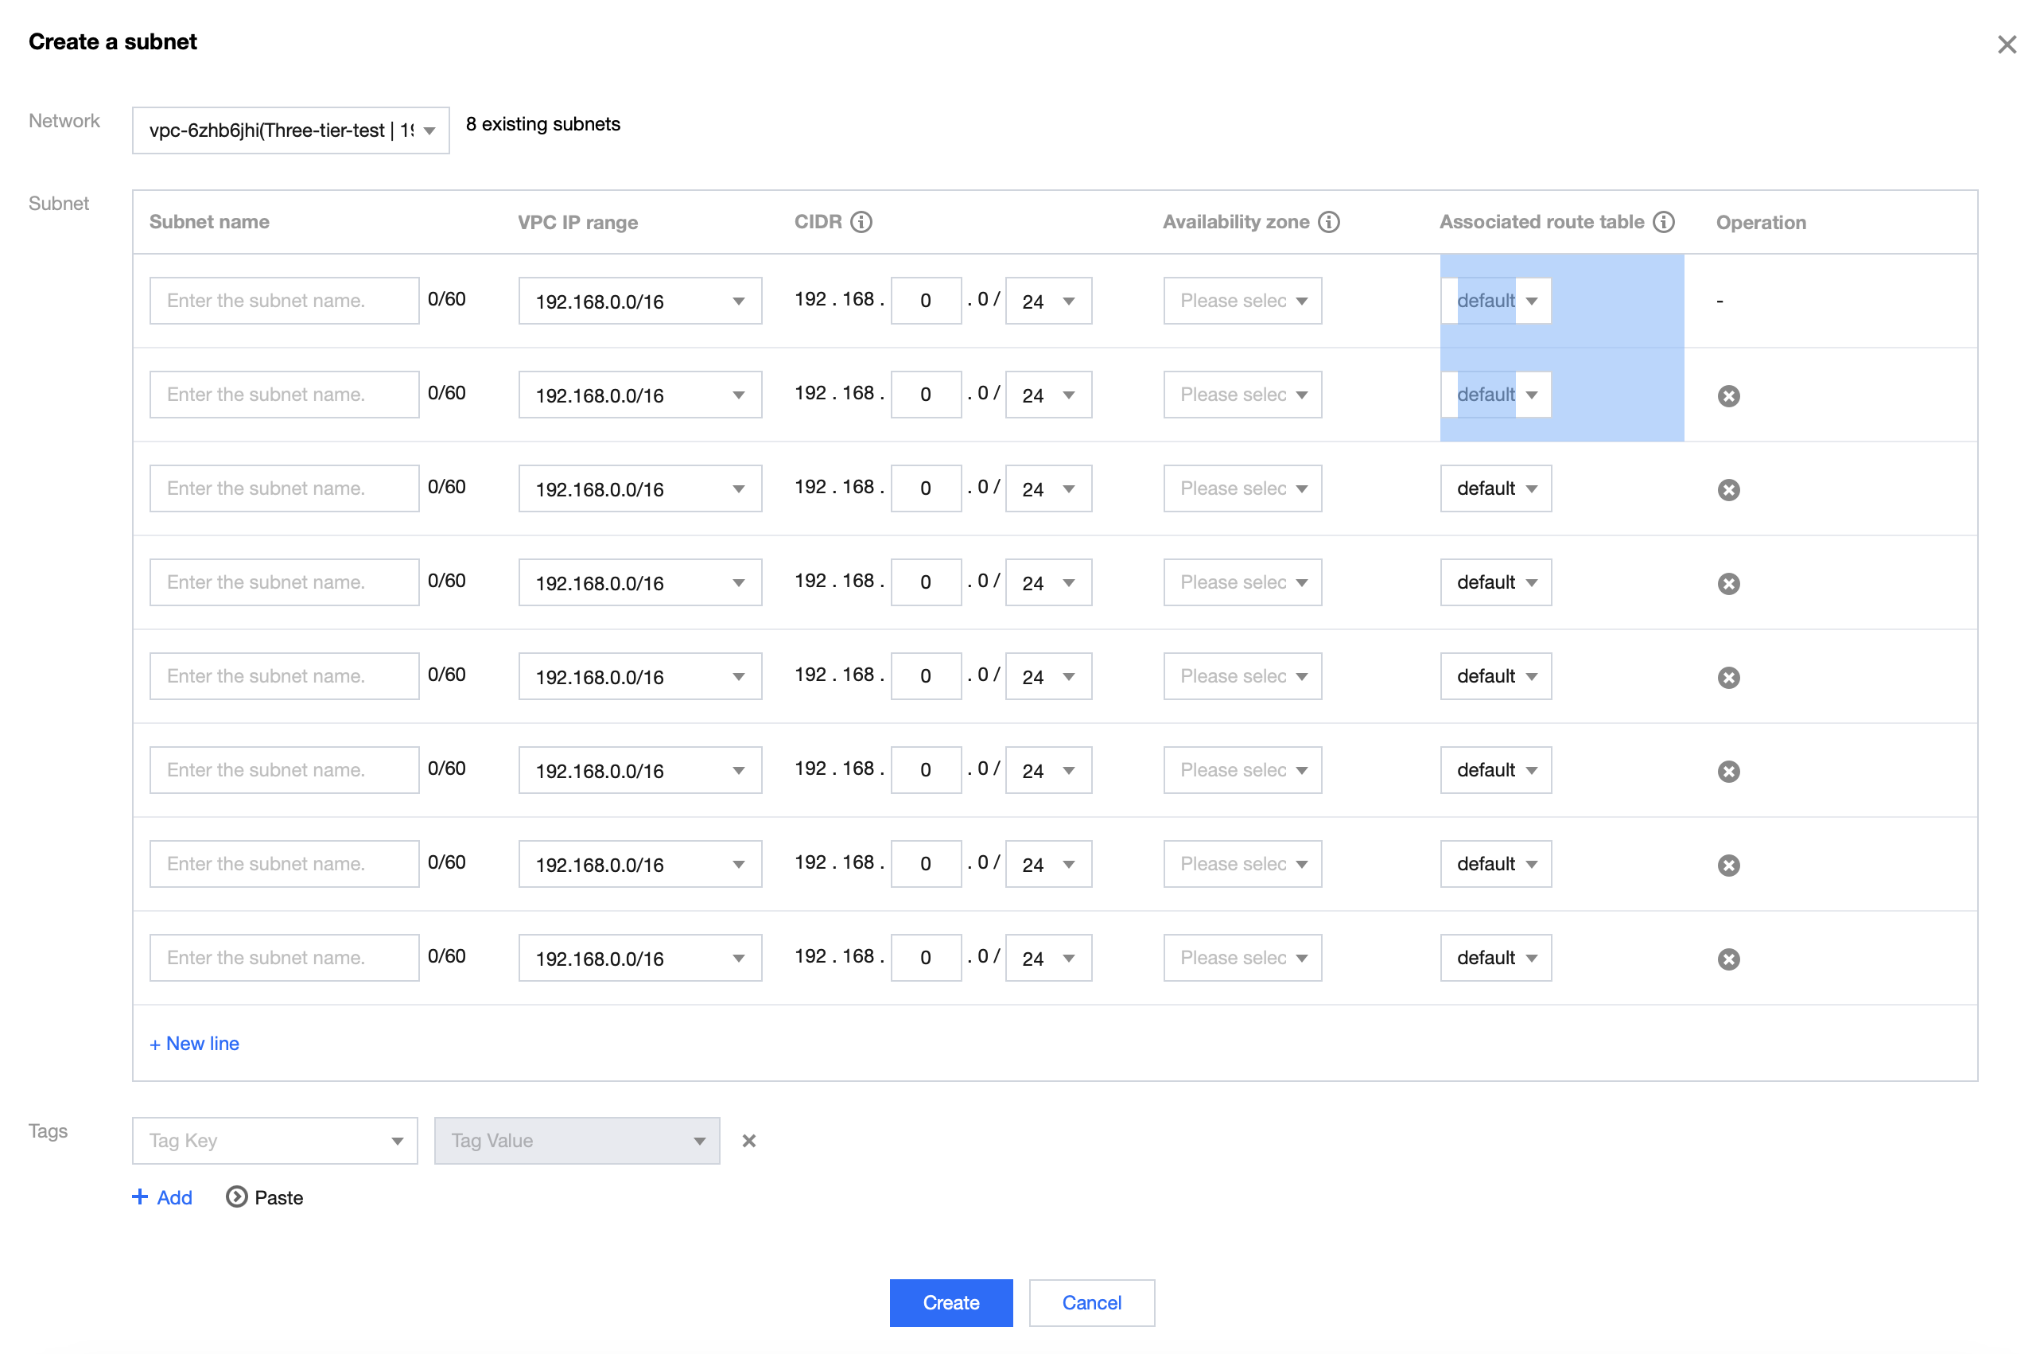
Task: Click the + Add tag link
Action: (x=162, y=1196)
